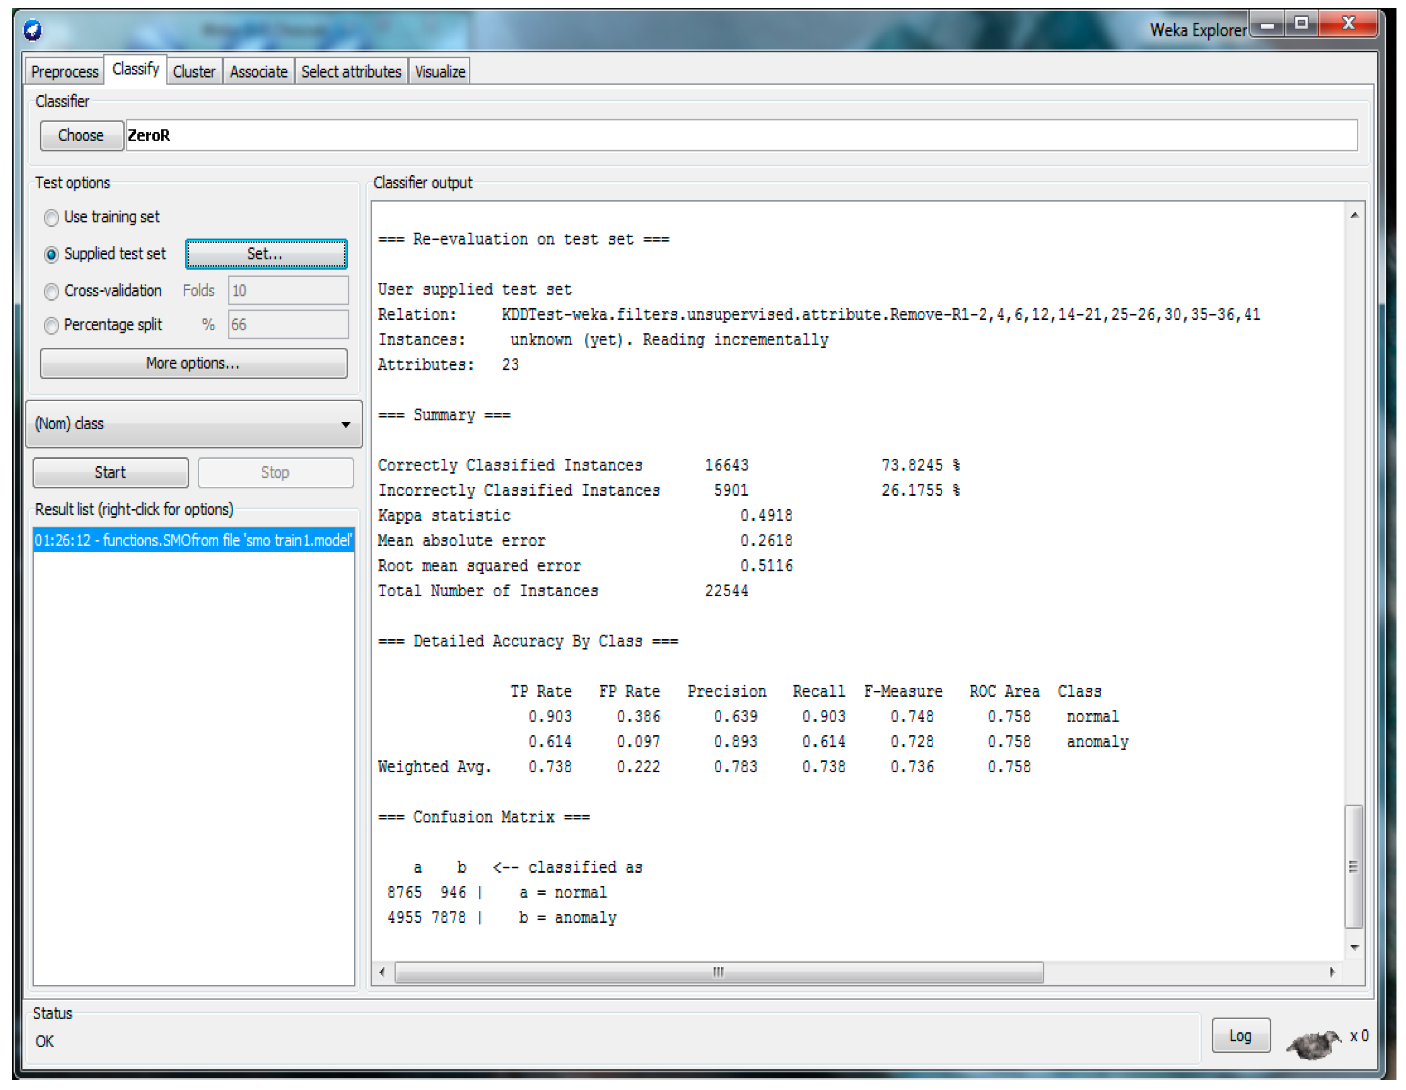Image resolution: width=1406 pixels, height=1090 pixels.
Task: Click the vertical scrollbar thumb in output
Action: [1354, 866]
